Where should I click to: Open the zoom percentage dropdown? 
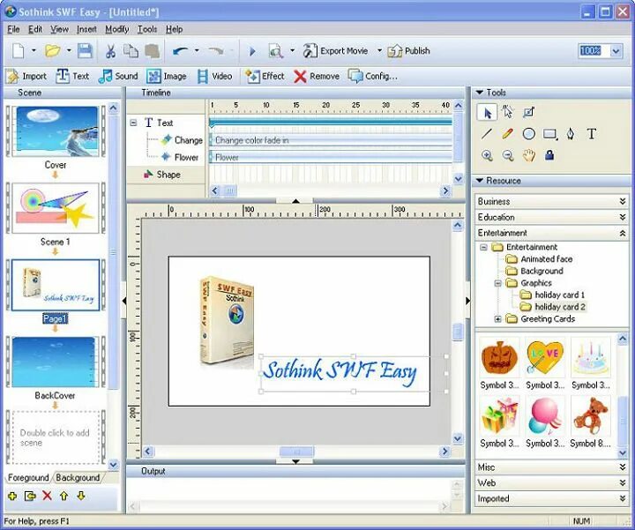coord(616,51)
